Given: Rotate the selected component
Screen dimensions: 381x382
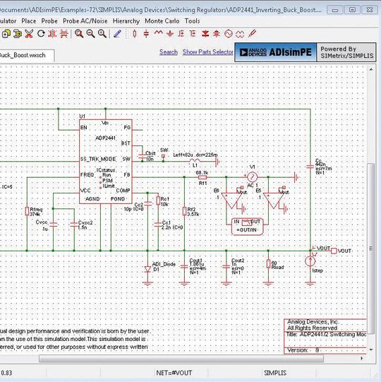Looking at the screenshot, I should (x=41, y=34).
